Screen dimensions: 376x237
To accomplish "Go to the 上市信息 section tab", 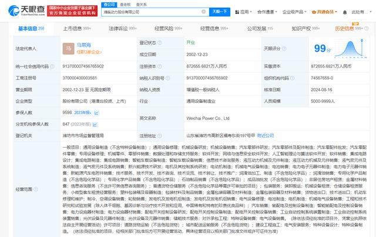I will click(77, 28).
